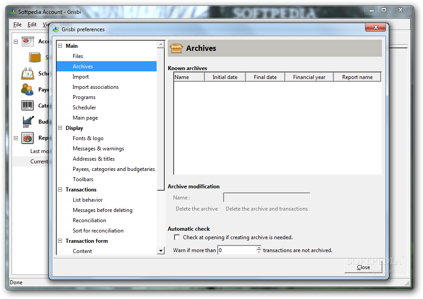423x299 pixels.
Task: Click the Accounts icon in main window sidebar
Action: pos(28,42)
